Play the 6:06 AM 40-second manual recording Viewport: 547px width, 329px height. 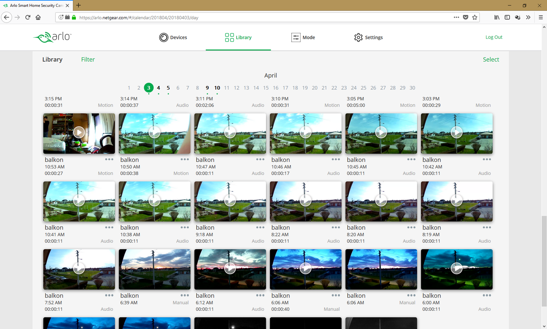pos(306,268)
